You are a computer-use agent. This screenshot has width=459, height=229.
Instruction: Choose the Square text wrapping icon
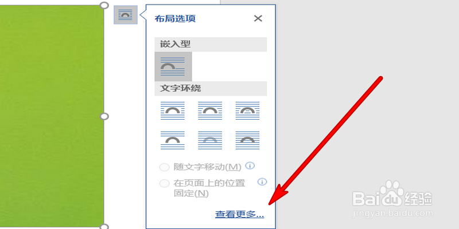pos(173,110)
